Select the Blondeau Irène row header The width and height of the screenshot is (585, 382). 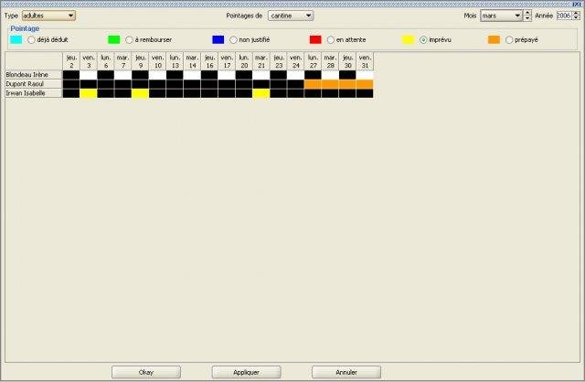pyautogui.click(x=34, y=75)
